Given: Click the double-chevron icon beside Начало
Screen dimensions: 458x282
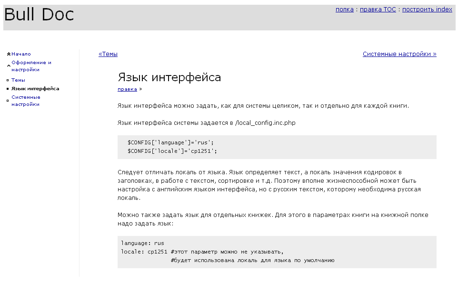Looking at the screenshot, I should 9,54.
